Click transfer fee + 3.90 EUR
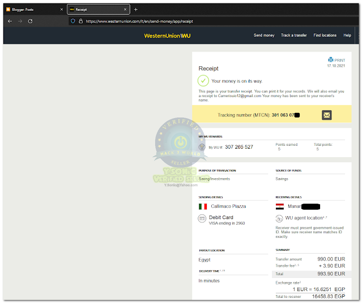362x303 pixels. coord(332,266)
